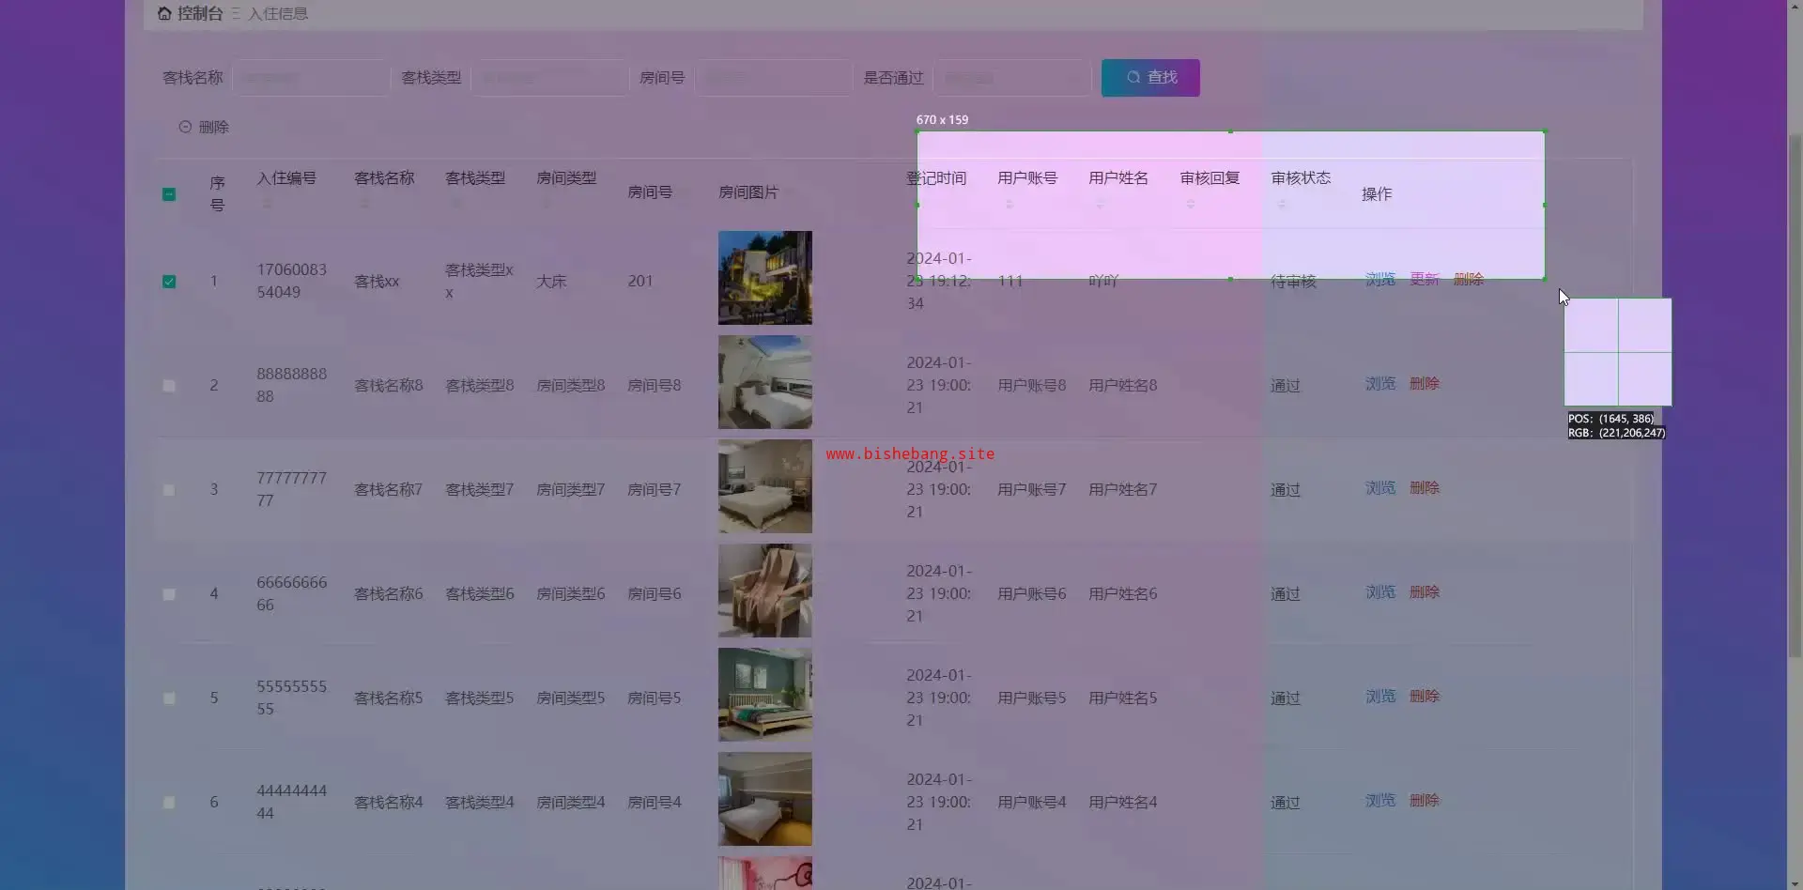This screenshot has height=890, width=1803.
Task: Sort by 审核状态 column sort arrows
Action: click(x=1282, y=204)
